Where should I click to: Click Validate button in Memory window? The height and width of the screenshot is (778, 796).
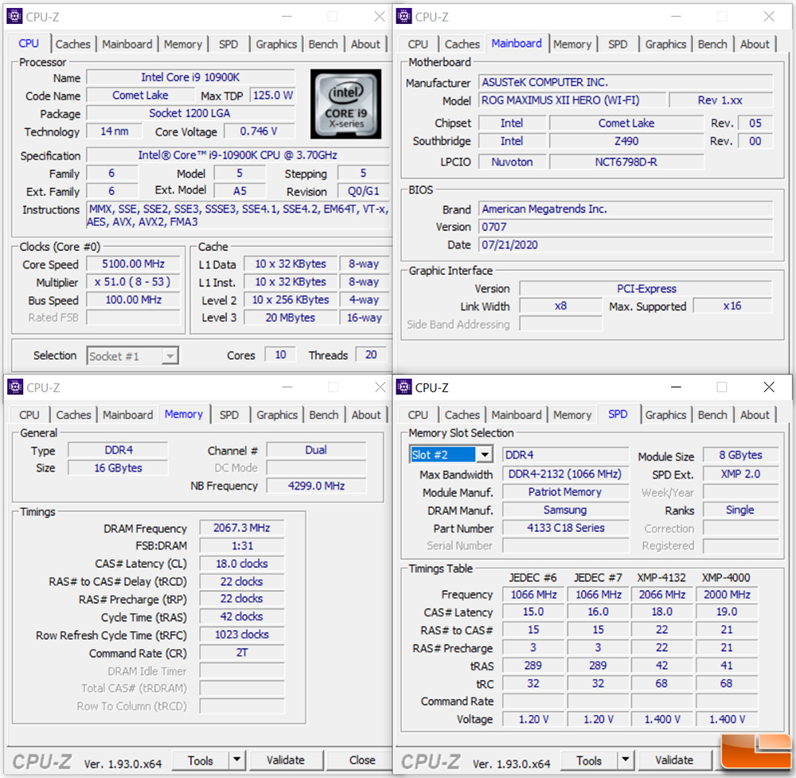click(285, 760)
